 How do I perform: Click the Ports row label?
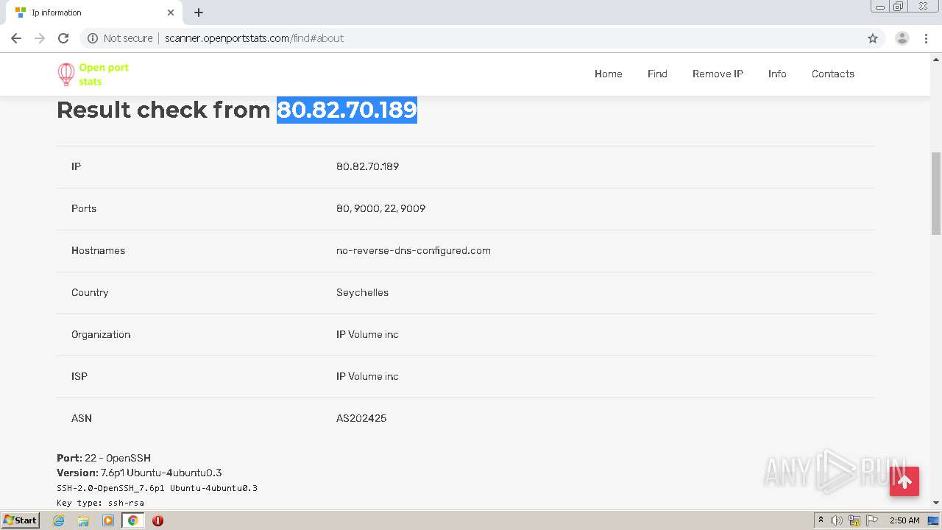coord(84,208)
